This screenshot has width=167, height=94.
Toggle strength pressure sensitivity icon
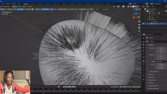pyautogui.click(x=32, y=9)
